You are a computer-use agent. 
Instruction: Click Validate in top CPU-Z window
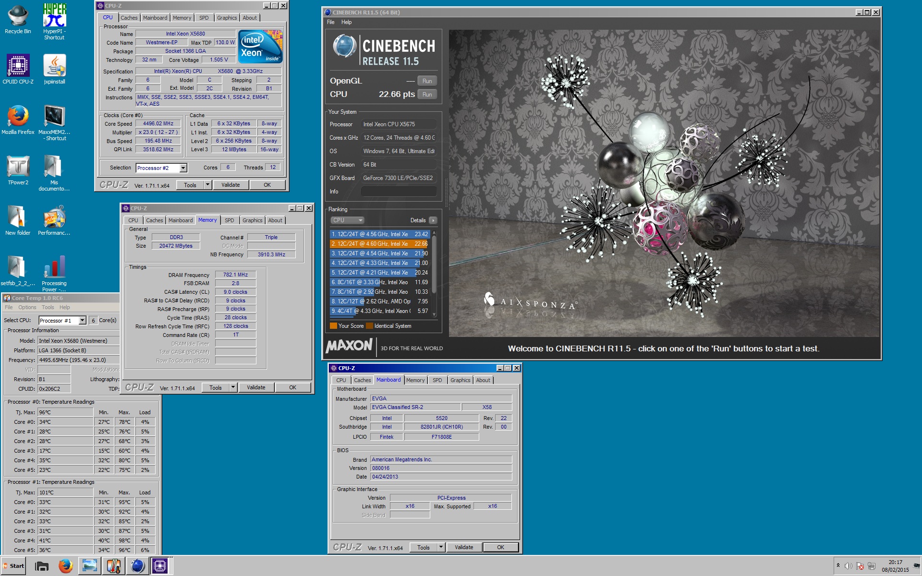pos(230,185)
